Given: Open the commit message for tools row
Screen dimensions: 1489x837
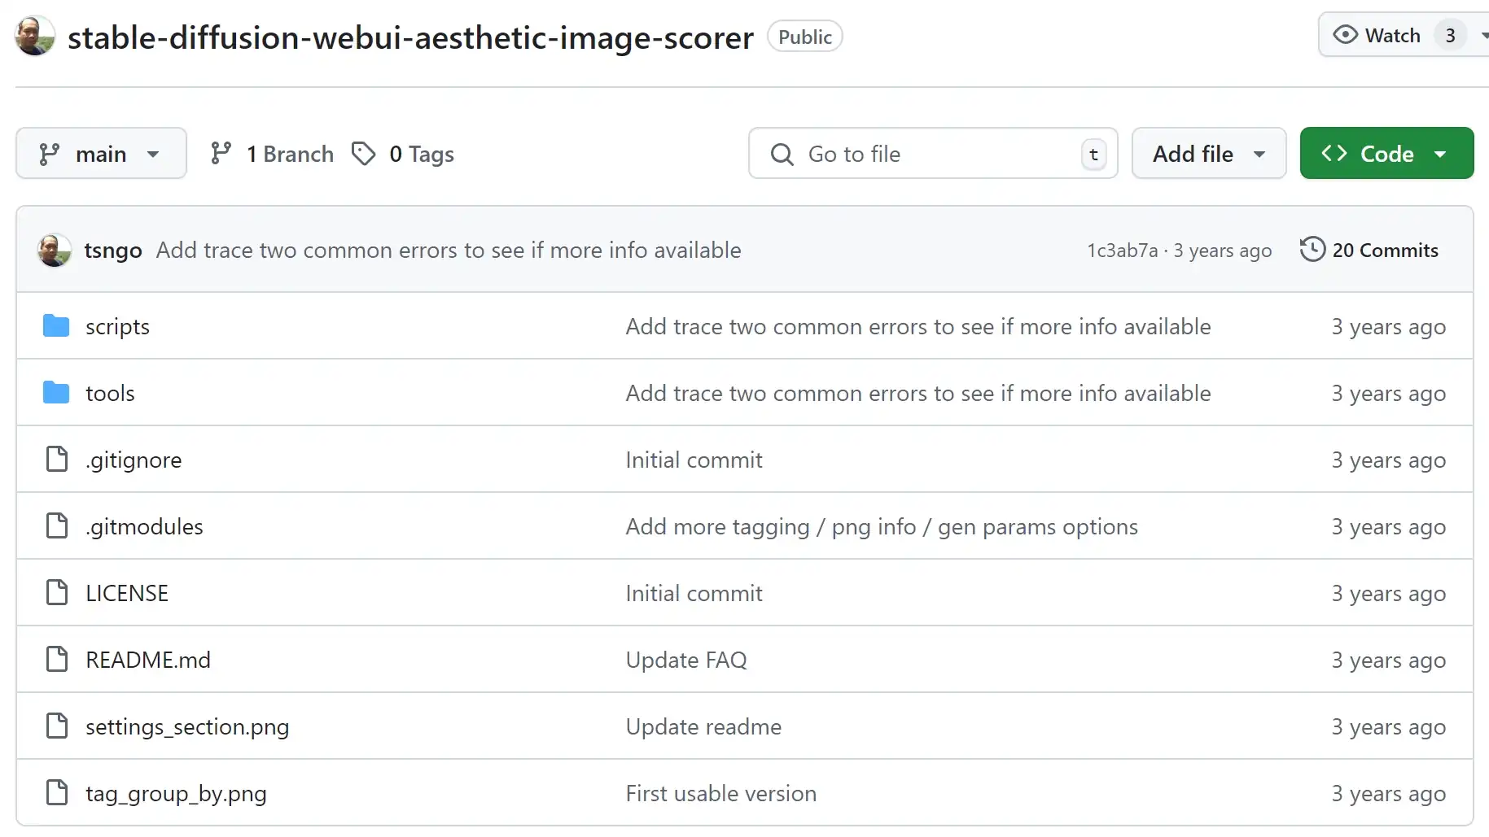Looking at the screenshot, I should 917,393.
